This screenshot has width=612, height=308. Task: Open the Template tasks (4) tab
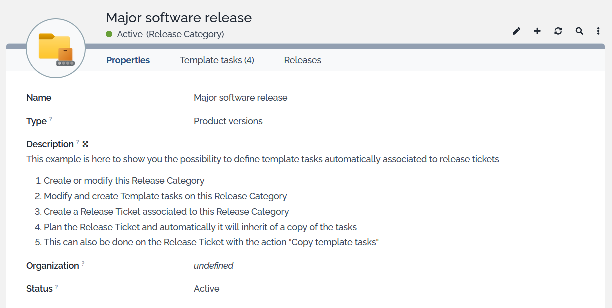pos(217,60)
